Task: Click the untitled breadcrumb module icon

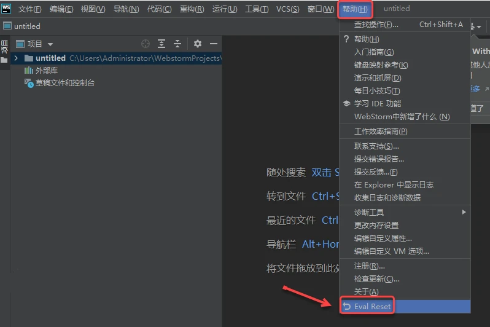Action: tap(7, 26)
